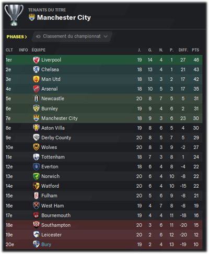Sort by ÉQUIPE column header
This screenshot has width=209, height=254.
pos(39,50)
